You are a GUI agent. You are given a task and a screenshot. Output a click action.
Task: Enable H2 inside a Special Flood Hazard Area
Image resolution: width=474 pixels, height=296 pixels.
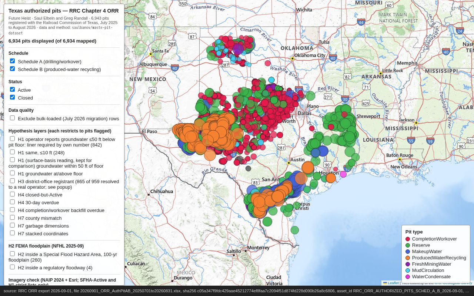(x=13, y=253)
